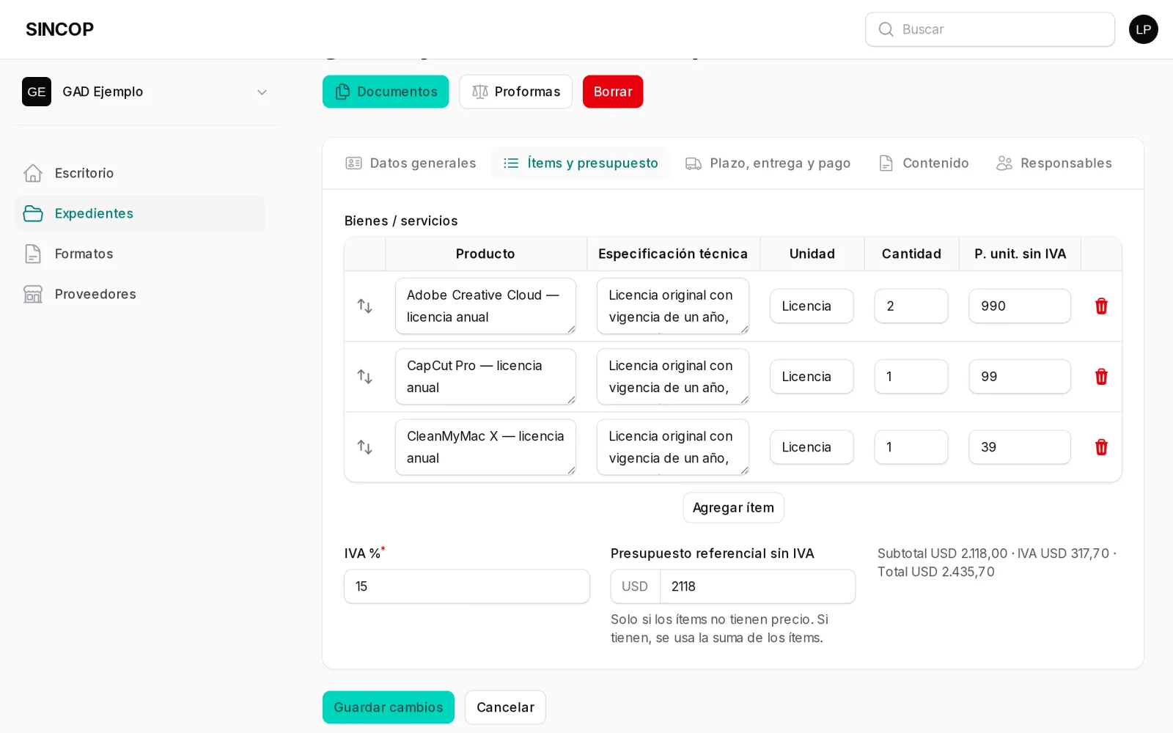The height and width of the screenshot is (733, 1173).
Task: Edit technical specification for CleanMyMac X row
Action: tap(673, 446)
